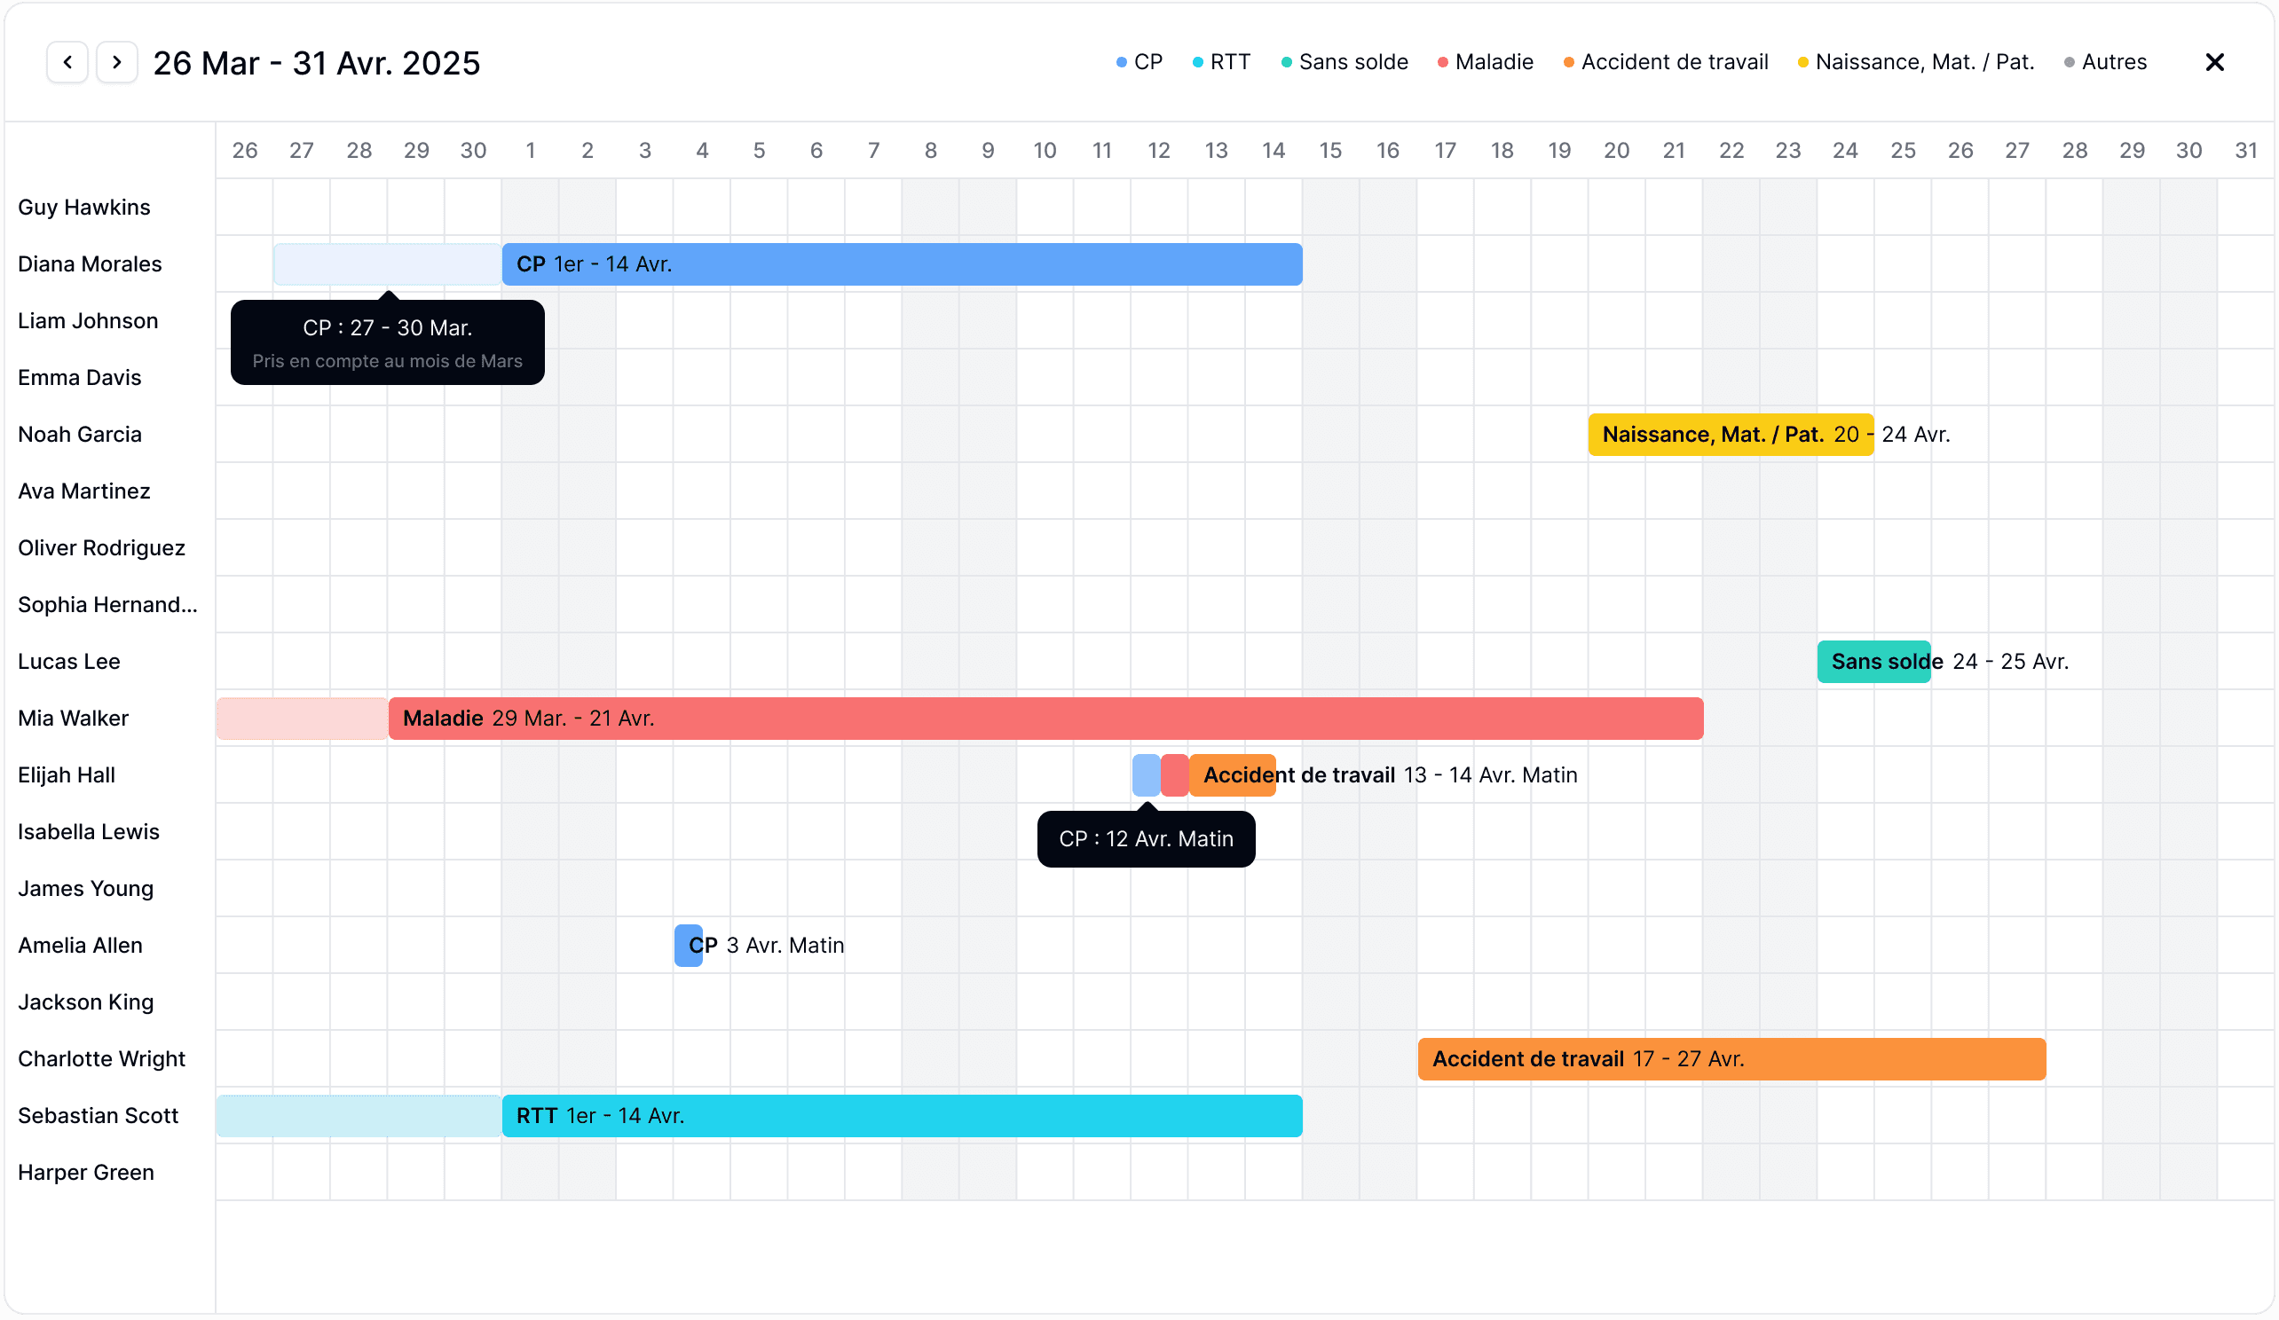Open Diana Morales CP 1er - 14 Avr. bar
The image size is (2279, 1320).
[902, 264]
